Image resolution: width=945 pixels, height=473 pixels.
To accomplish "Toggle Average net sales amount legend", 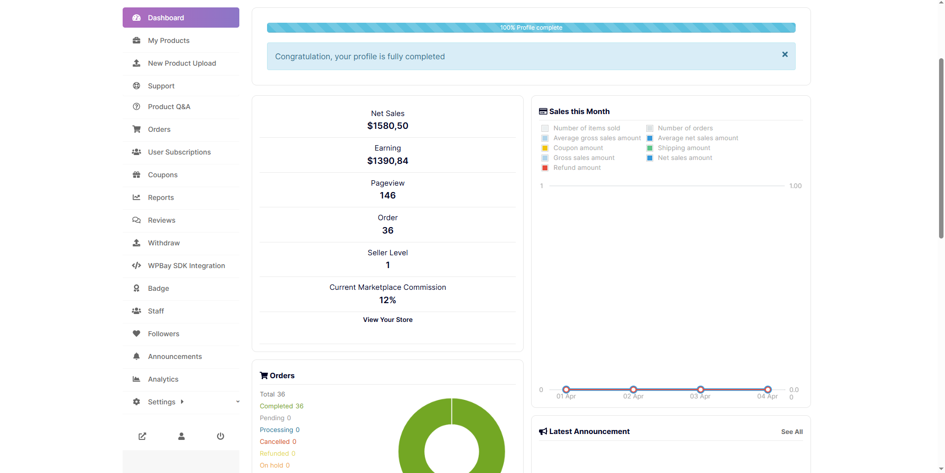I will pos(692,138).
